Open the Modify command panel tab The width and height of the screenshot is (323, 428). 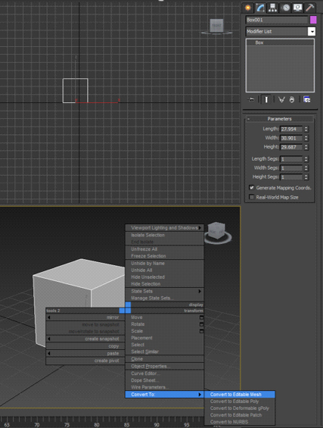click(x=260, y=8)
